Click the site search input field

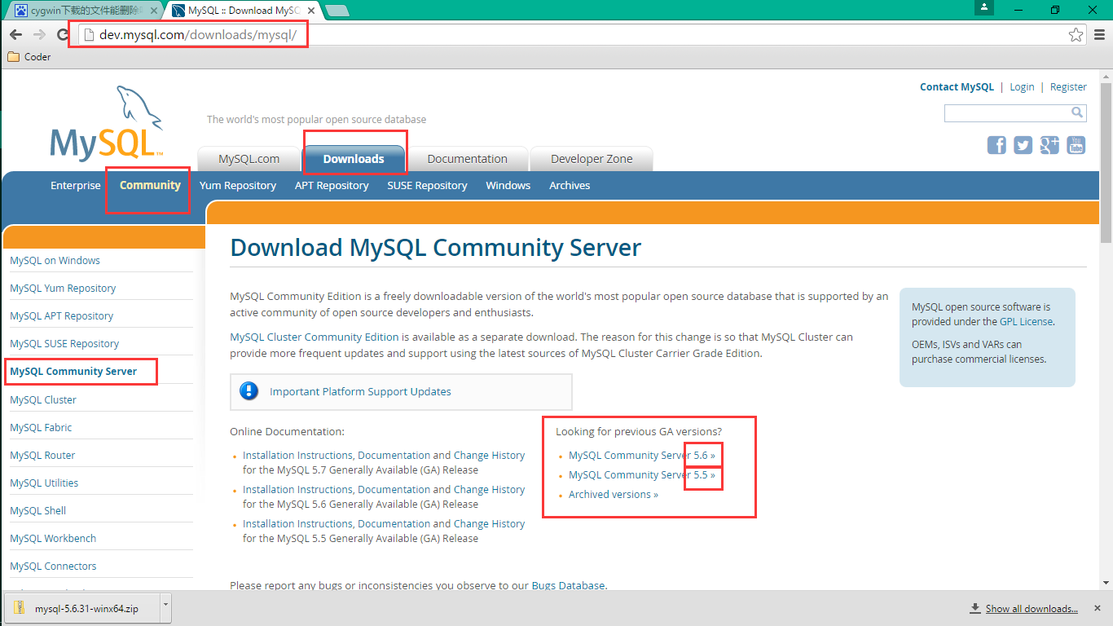[x=1006, y=112]
